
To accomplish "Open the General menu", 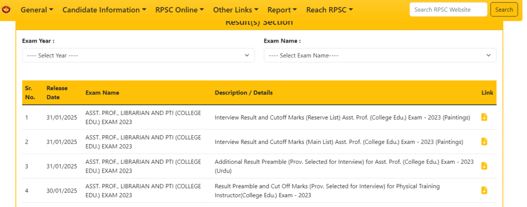I will [x=37, y=10].
